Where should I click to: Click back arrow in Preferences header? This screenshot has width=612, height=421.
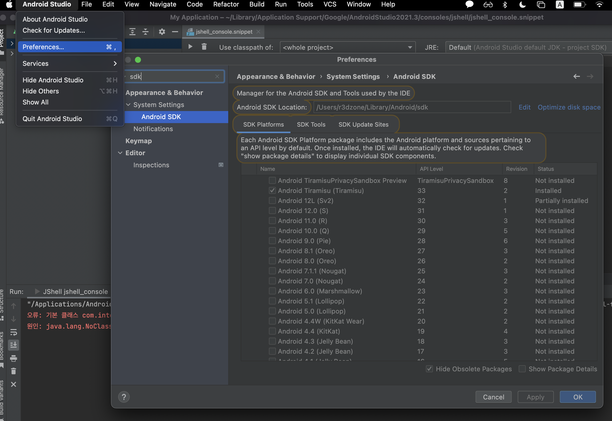[x=576, y=77]
